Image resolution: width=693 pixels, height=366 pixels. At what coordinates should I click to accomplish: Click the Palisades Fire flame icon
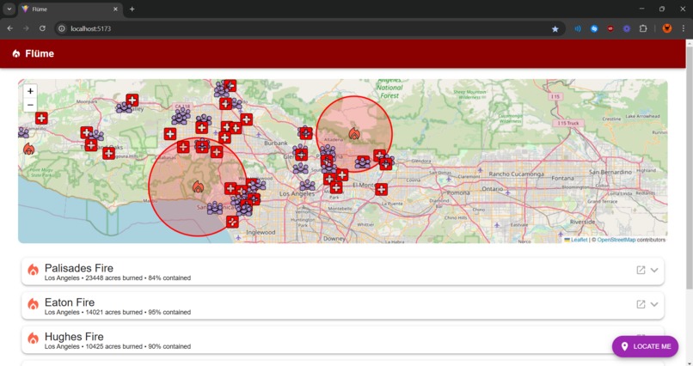coord(34,270)
